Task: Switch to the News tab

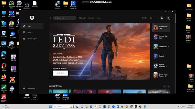Action: 98,18
